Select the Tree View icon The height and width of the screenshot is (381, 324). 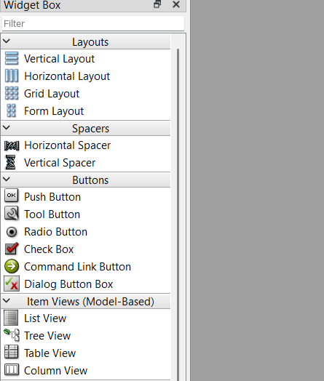click(12, 335)
